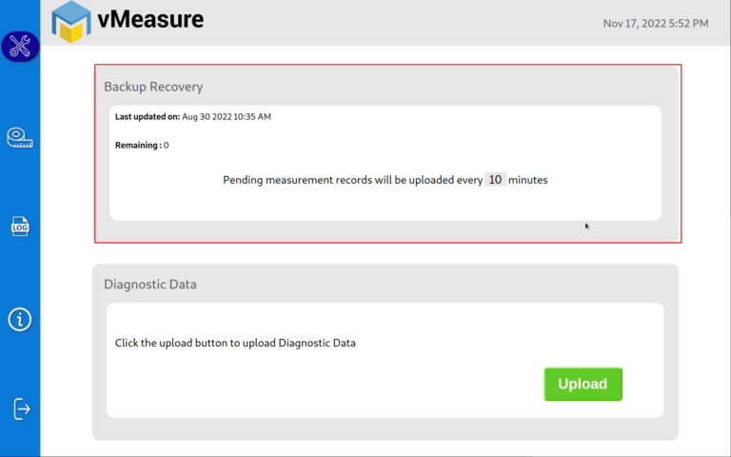The image size is (731, 457).
Task: Click the Remaining count value
Action: pyautogui.click(x=166, y=145)
